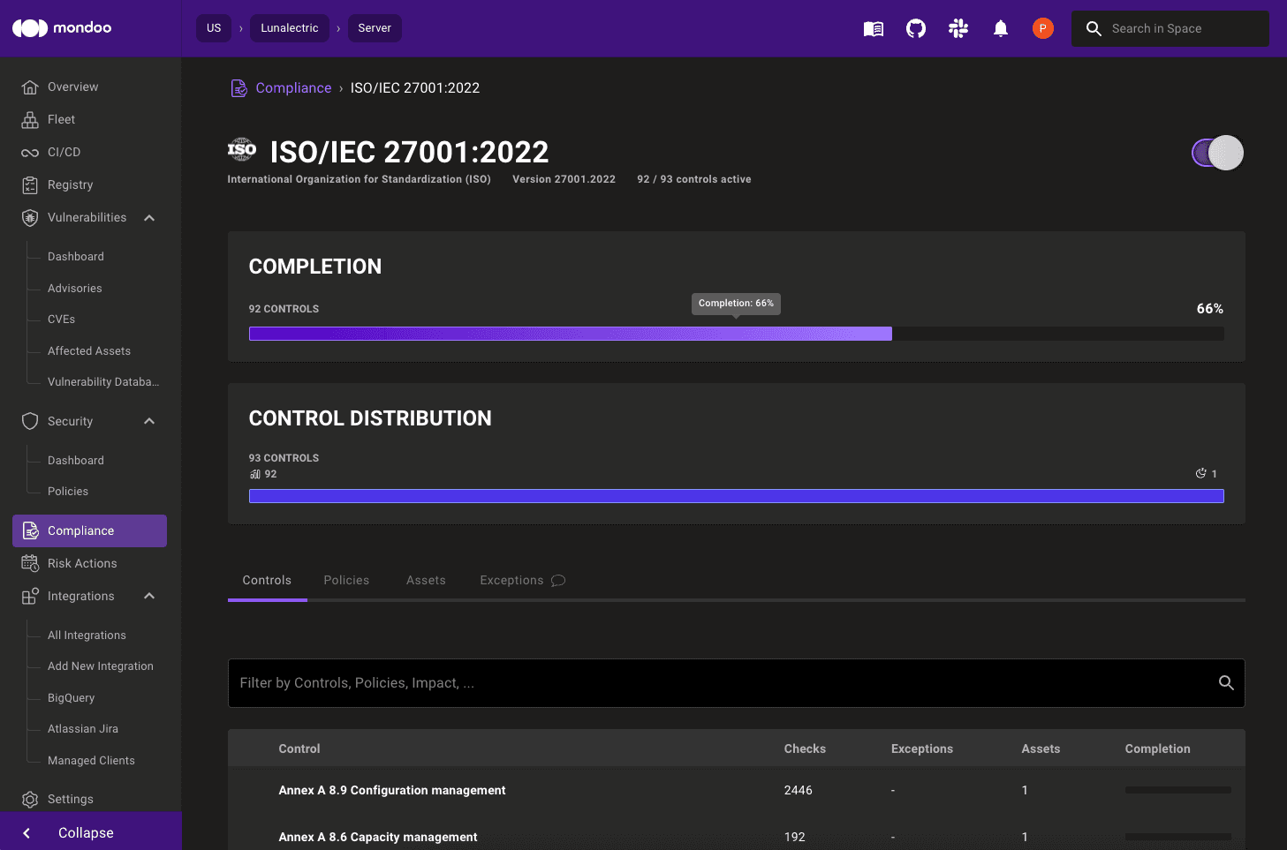Open the Slack community icon

[x=958, y=29]
